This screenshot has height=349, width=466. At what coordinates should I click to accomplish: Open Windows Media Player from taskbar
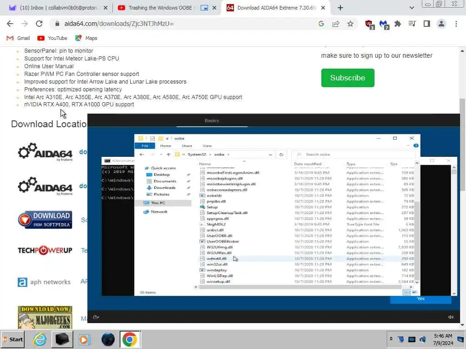tap(84, 339)
